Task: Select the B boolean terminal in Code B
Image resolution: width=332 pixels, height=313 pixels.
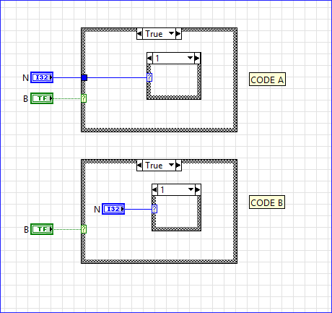Action: (x=42, y=229)
